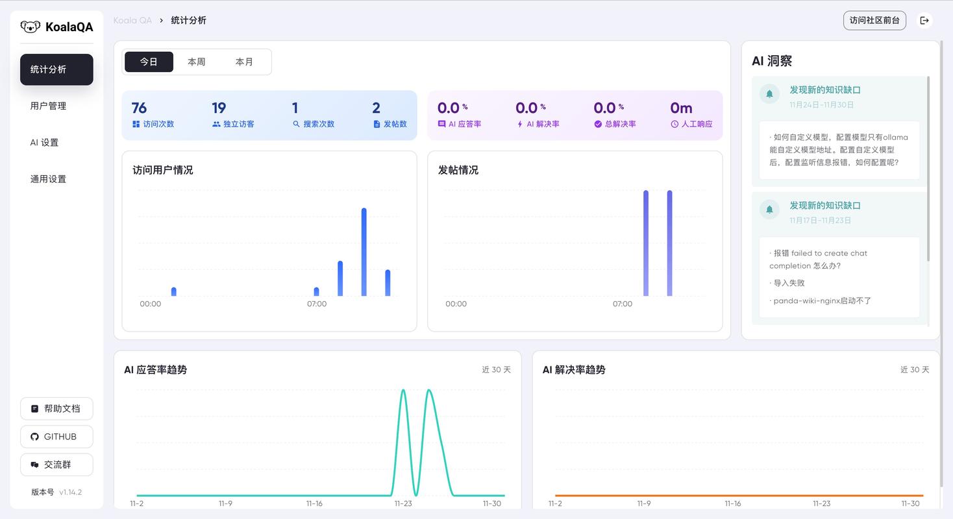Viewport: 953px width, 519px height.
Task: Click the second peak in AI 应答率趋势
Action: pos(429,391)
